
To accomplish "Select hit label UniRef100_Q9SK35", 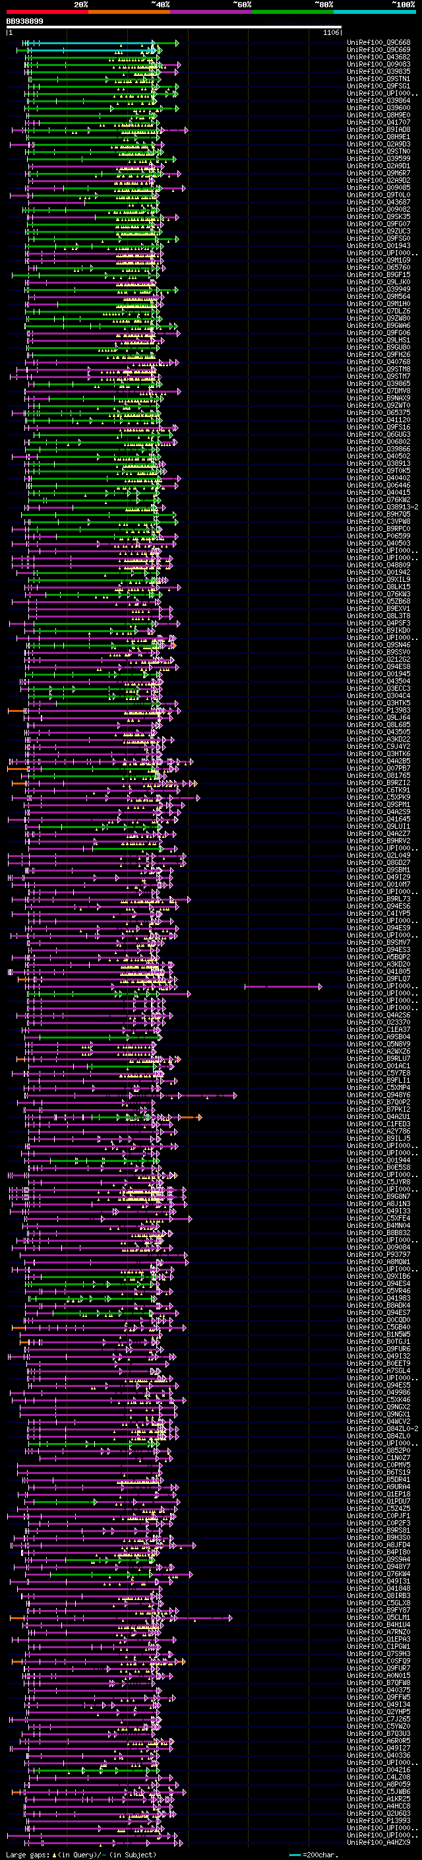I will tap(378, 216).
